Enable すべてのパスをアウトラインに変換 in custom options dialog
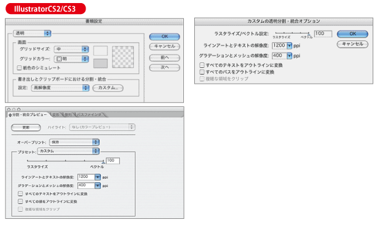Image resolution: width=380 pixels, height=225 pixels. click(x=202, y=72)
